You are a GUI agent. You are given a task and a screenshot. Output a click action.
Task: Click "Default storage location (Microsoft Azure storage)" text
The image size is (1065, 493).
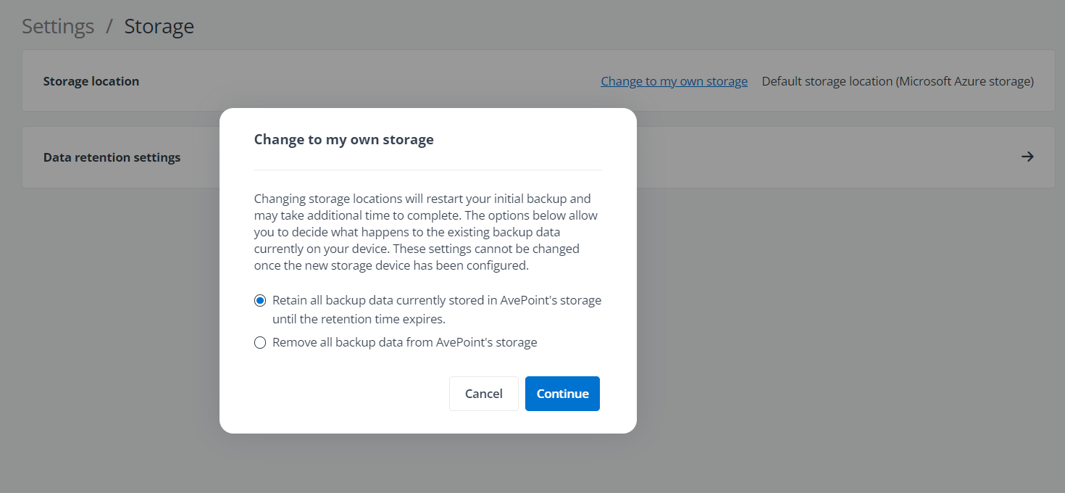pyautogui.click(x=898, y=81)
